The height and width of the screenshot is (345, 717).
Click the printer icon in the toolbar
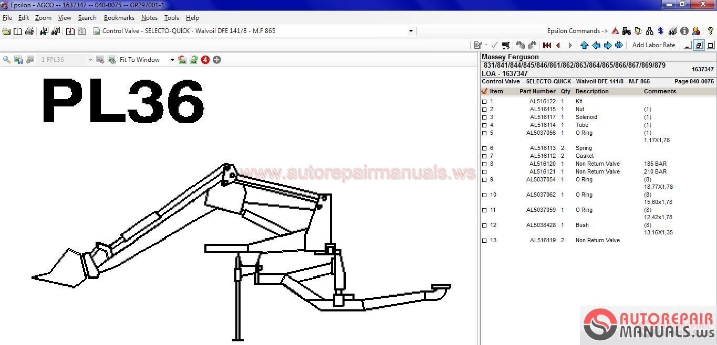point(29,31)
